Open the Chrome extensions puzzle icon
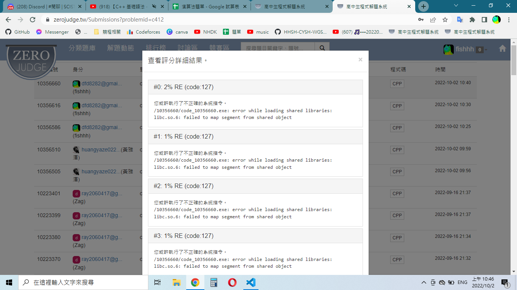517x290 pixels. pyautogui.click(x=472, y=20)
